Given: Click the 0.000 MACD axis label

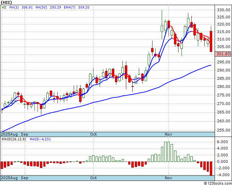Looking at the screenshot, I should [222, 161].
